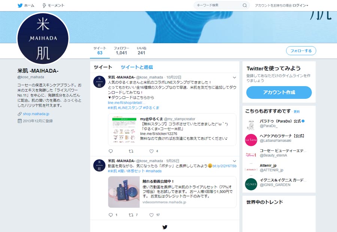
Task: Open the フォロワー 1,041 tab
Action: 121,51
